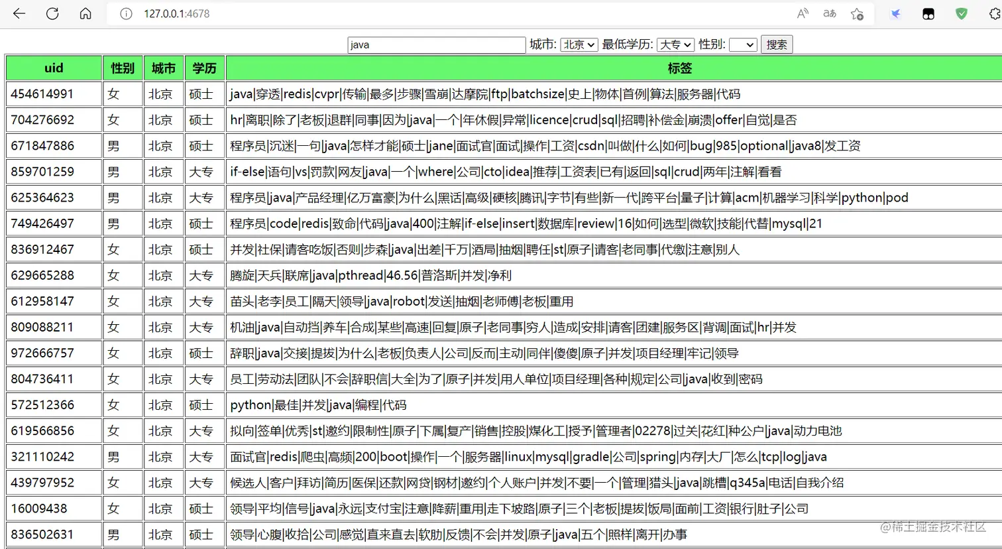Click tags starting with 辞职|java|交接

coord(614,353)
